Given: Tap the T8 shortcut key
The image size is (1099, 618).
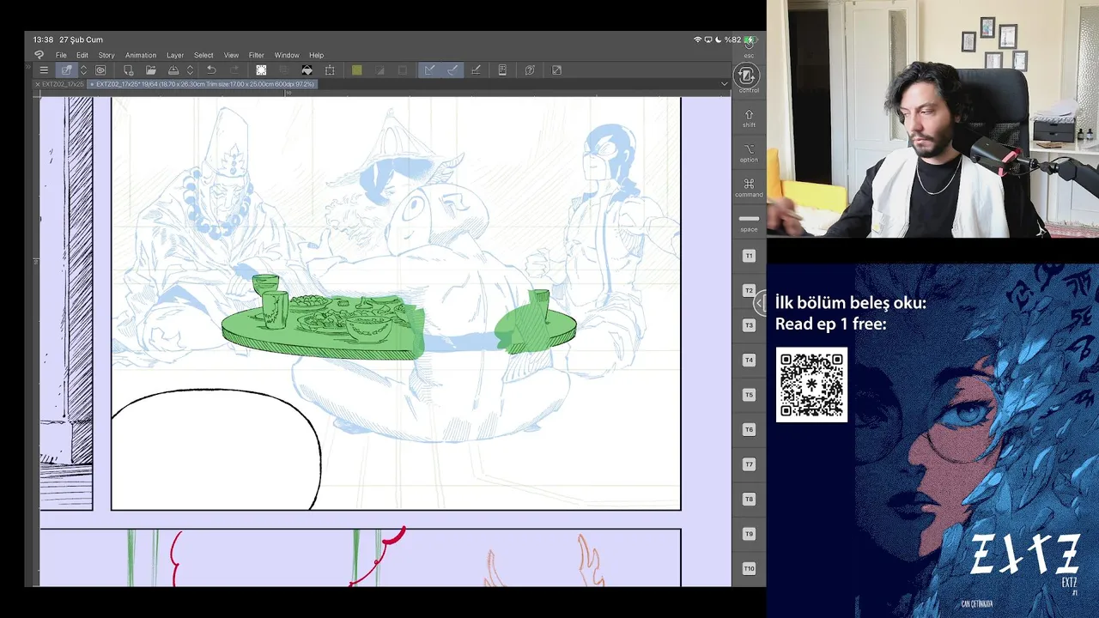Looking at the screenshot, I should [749, 499].
